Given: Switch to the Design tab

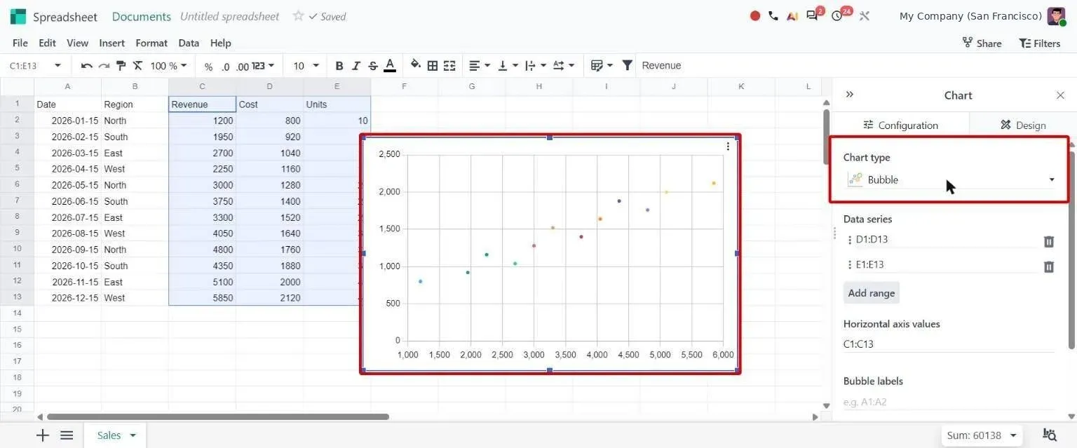Looking at the screenshot, I should tap(1022, 125).
